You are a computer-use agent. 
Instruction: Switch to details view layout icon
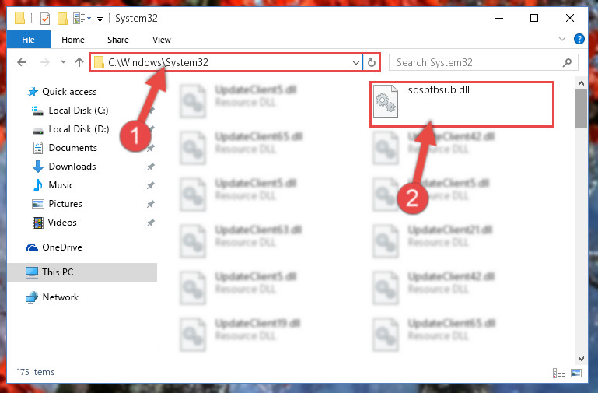pyautogui.click(x=558, y=373)
